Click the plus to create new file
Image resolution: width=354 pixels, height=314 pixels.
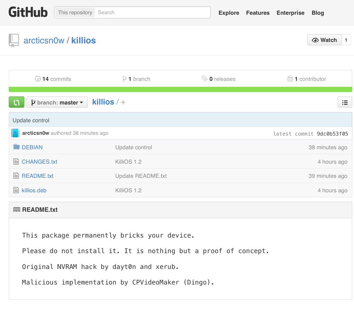tap(123, 102)
